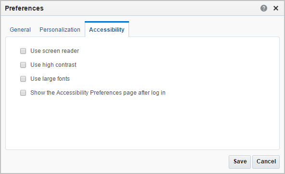The image size is (285, 174).
Task: Switch to the General tab
Action: 20,30
